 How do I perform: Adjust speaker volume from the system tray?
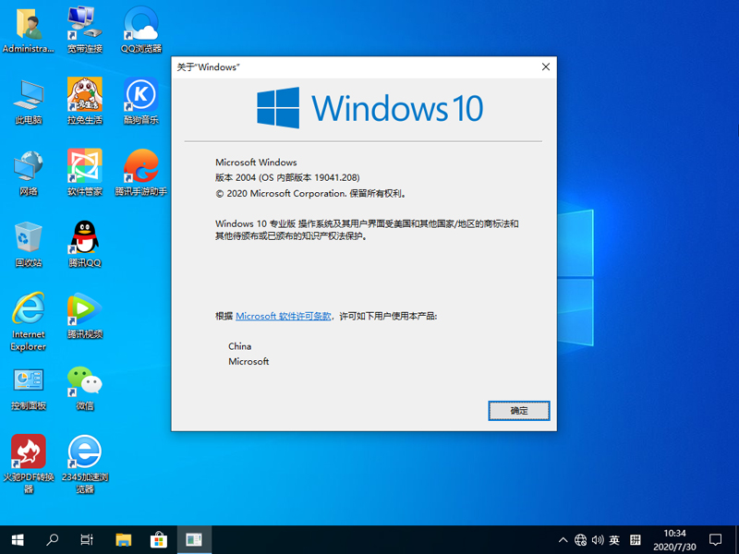[599, 540]
